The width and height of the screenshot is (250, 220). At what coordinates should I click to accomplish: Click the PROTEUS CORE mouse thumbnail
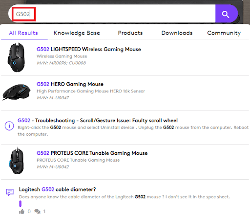click(x=17, y=161)
